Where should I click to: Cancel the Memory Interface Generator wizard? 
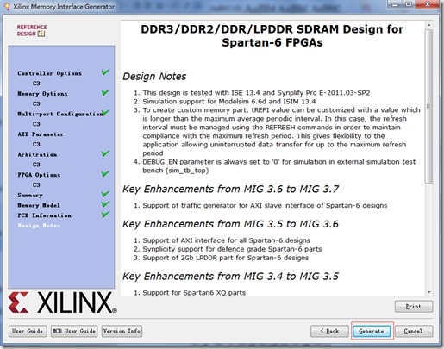point(414,331)
